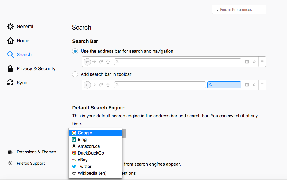The width and height of the screenshot is (287, 180).
Task: Click the General gear icon
Action: pos(11,27)
